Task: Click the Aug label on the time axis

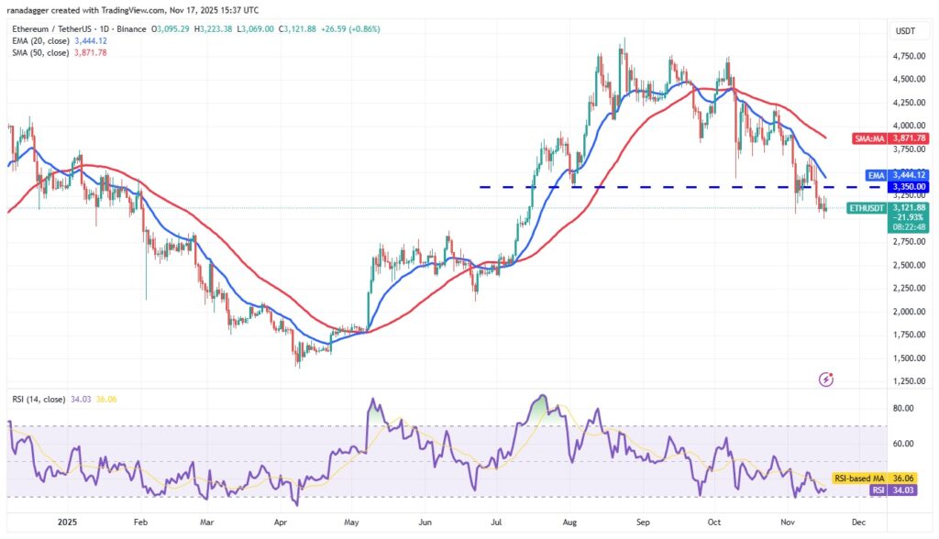Action: pyautogui.click(x=569, y=521)
